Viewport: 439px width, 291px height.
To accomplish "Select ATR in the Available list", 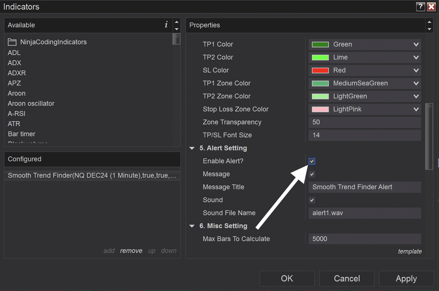I will point(14,124).
